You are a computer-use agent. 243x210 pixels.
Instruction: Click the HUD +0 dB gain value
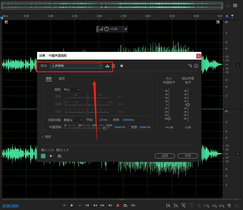(x=114, y=29)
